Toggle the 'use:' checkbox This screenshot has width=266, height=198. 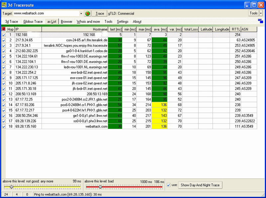click(169, 185)
